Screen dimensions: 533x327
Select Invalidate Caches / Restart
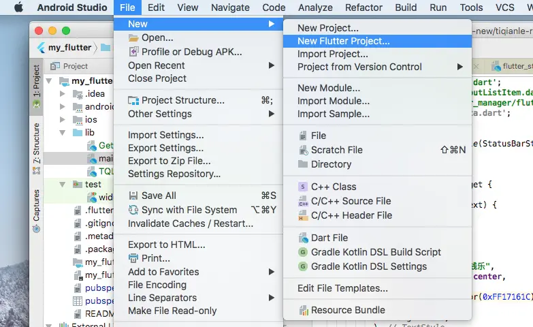190,223
